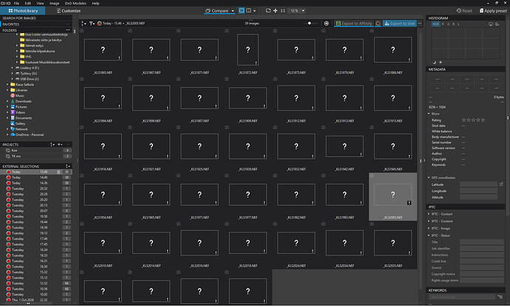The height and width of the screenshot is (307, 510).
Task: Select the Music folder icon
Action: [x=13, y=96]
